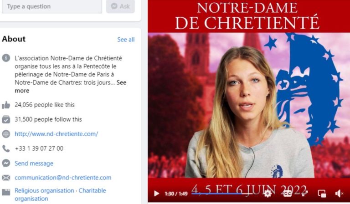Open http://www.nd-chretiente.com/ website link
Image resolution: width=350 pixels, height=204 pixels.
[56, 134]
